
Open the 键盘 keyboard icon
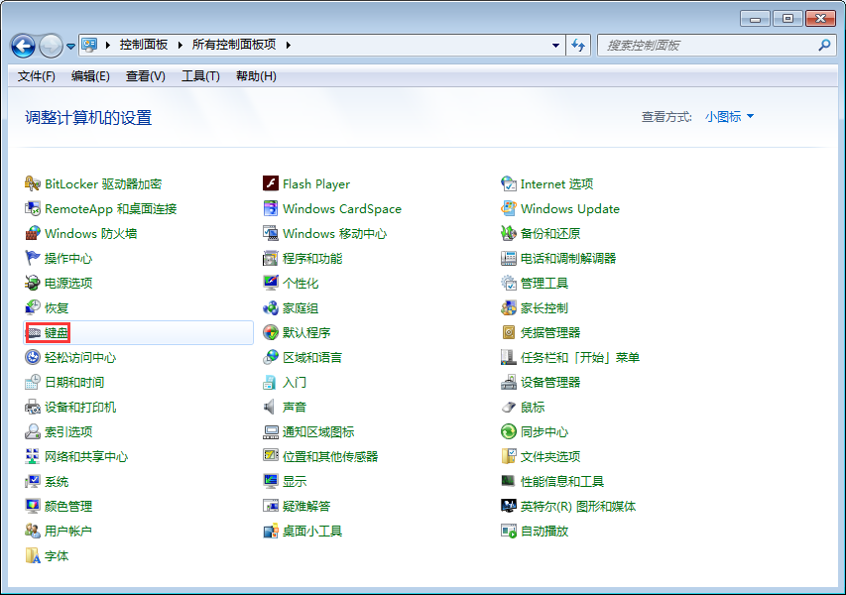coord(33,333)
